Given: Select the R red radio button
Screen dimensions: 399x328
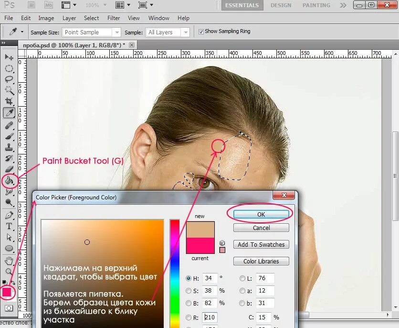Looking at the screenshot, I should [189, 317].
